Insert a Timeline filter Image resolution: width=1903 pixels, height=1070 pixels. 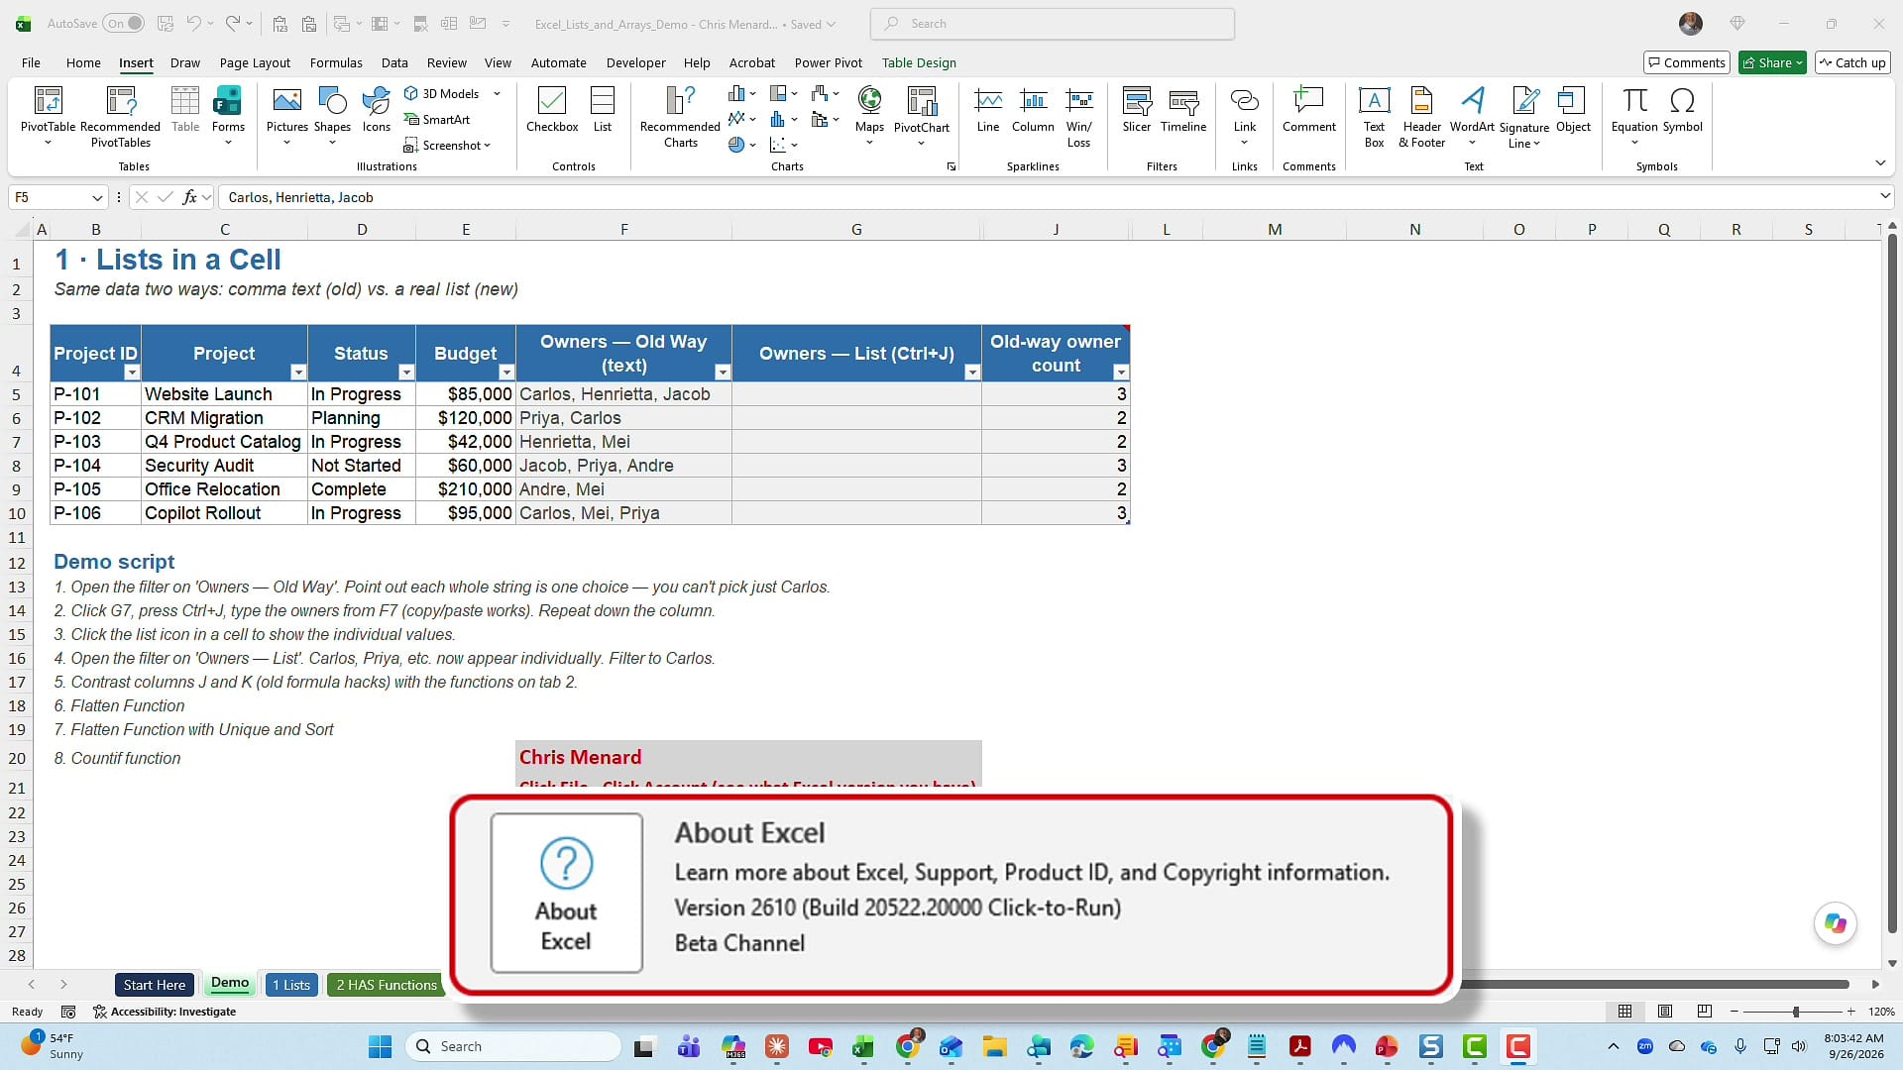coord(1183,109)
